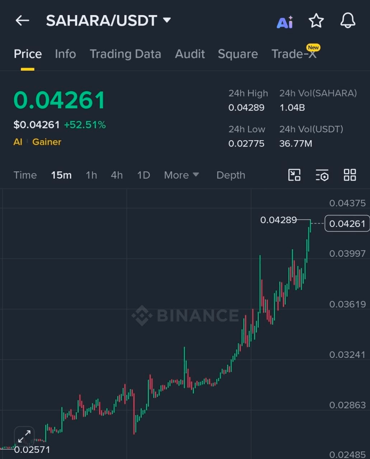Switch to the Info tab

point(65,54)
